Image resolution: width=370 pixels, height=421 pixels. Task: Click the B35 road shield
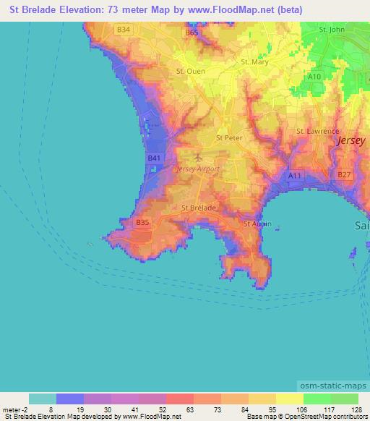[x=142, y=222]
